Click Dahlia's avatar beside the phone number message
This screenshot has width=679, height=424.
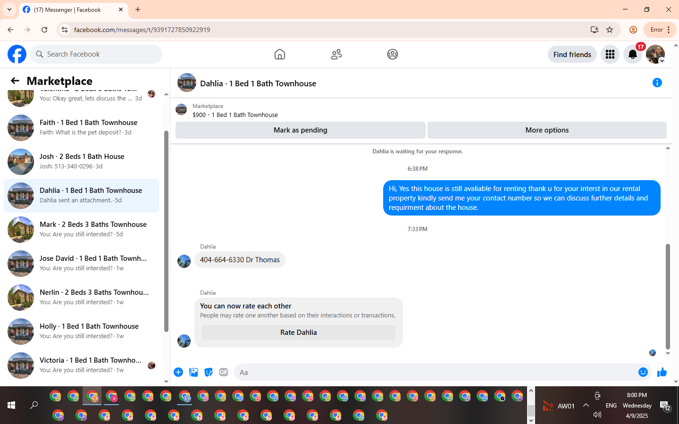coord(184,261)
